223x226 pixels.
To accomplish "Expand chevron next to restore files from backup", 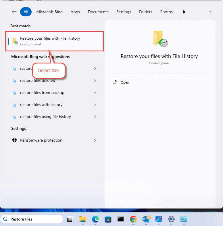I will coord(95,93).
